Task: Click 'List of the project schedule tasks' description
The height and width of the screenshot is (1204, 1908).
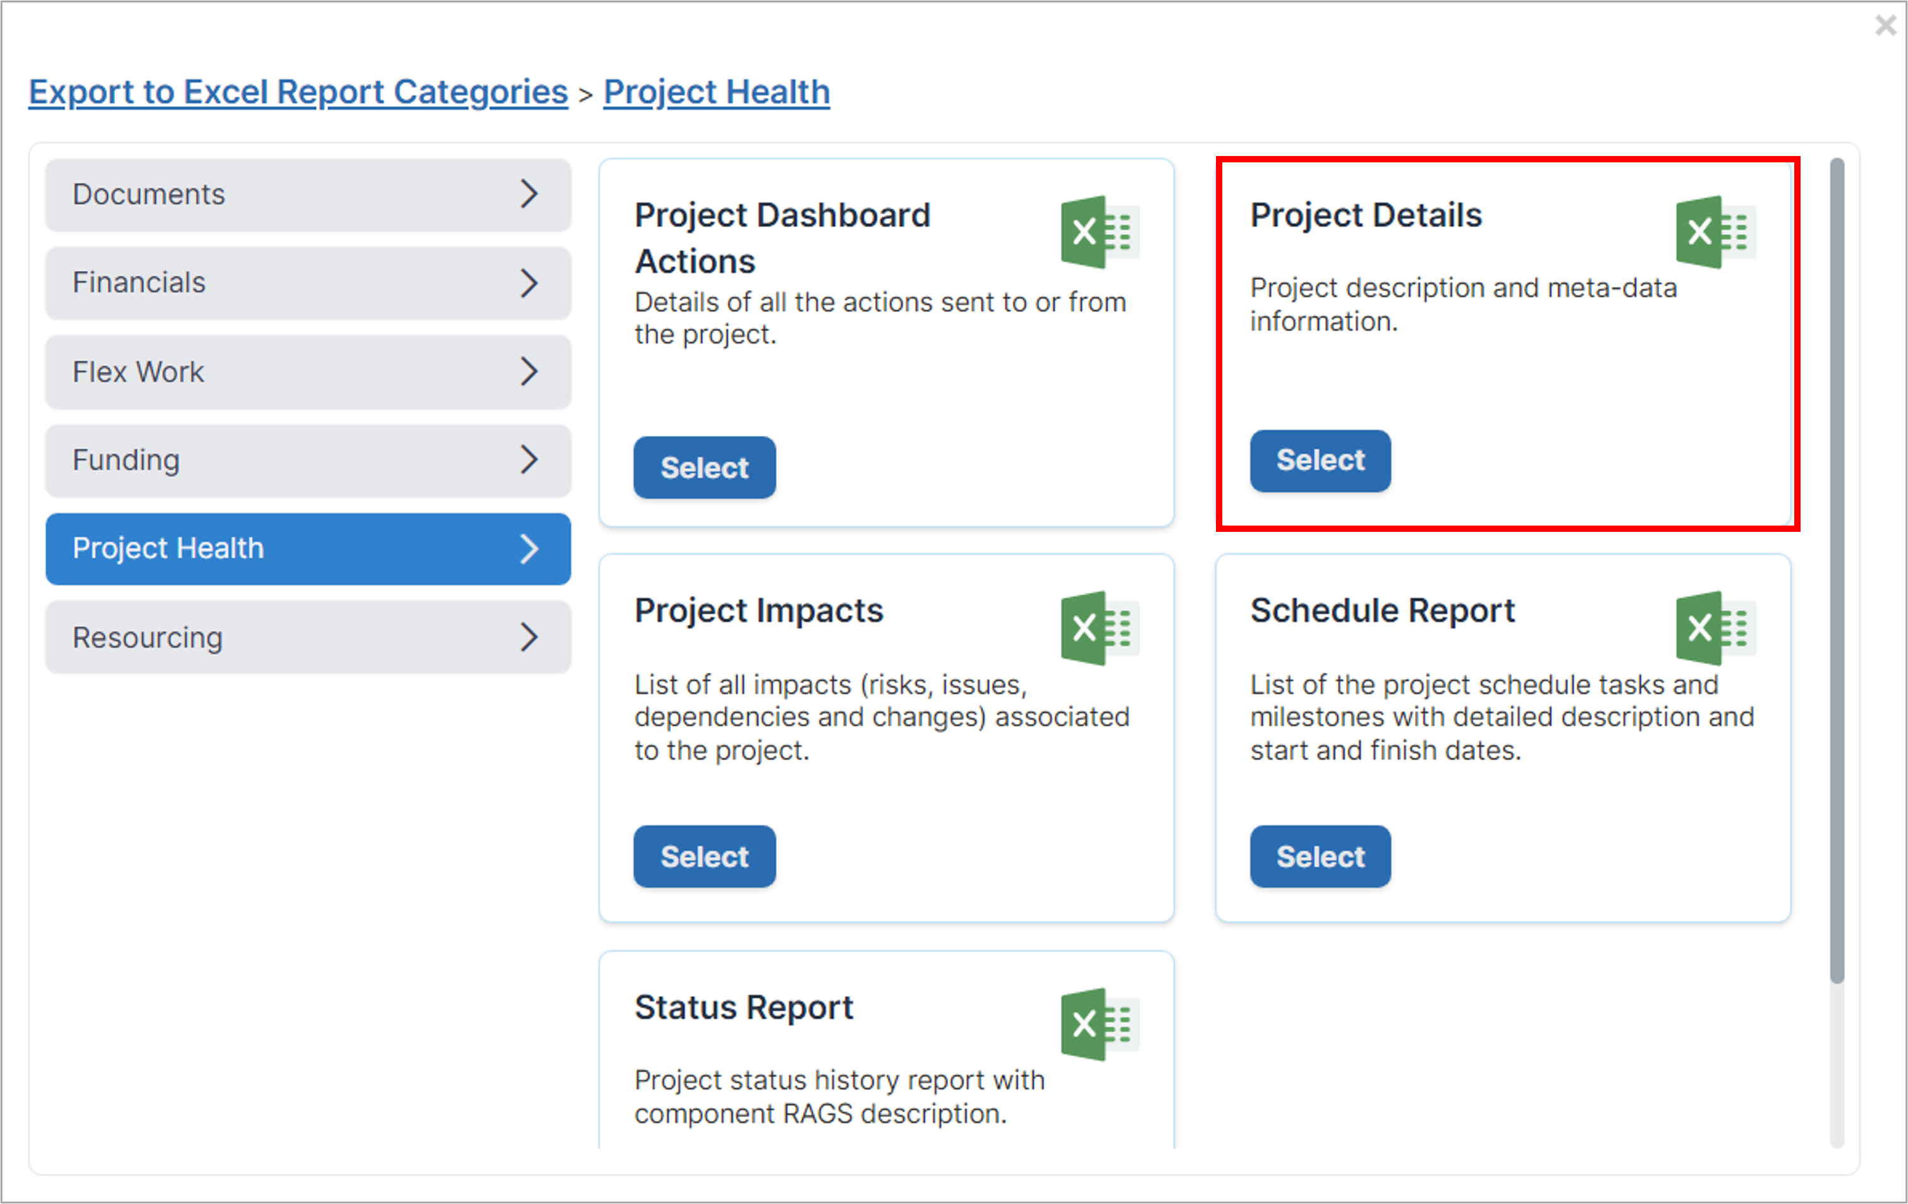Action: [1502, 717]
